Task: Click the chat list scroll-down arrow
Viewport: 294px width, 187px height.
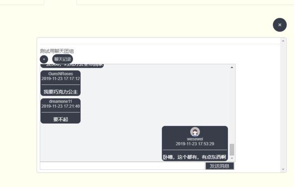Action: pyautogui.click(x=232, y=159)
